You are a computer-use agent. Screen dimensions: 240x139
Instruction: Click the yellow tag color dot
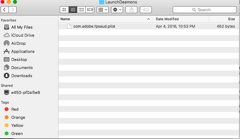pos(7,125)
